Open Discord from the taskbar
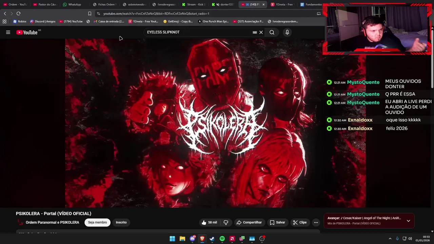 192,239
